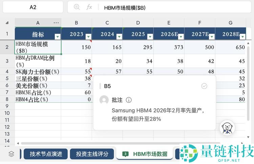Screen dimensions: 254x164
Task: Click the info icon beside 批注
Action: coord(129,100)
